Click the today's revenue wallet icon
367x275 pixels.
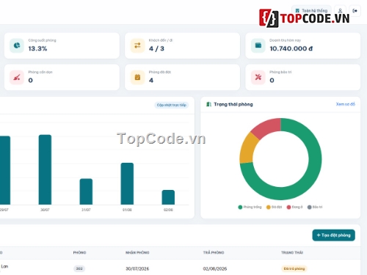pyautogui.click(x=258, y=45)
